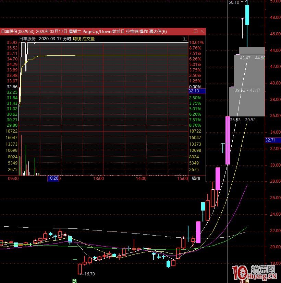The image size is (281, 283).
Task: Maximize the 日丰股份 intraday popup window
Action: coord(196,31)
